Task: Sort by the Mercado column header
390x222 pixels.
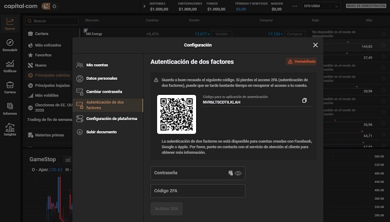Action: pos(92,20)
